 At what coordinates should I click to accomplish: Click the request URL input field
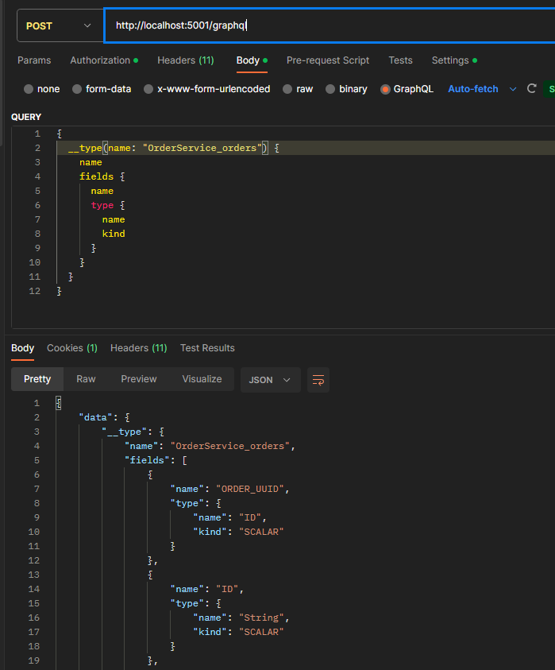pos(238,25)
